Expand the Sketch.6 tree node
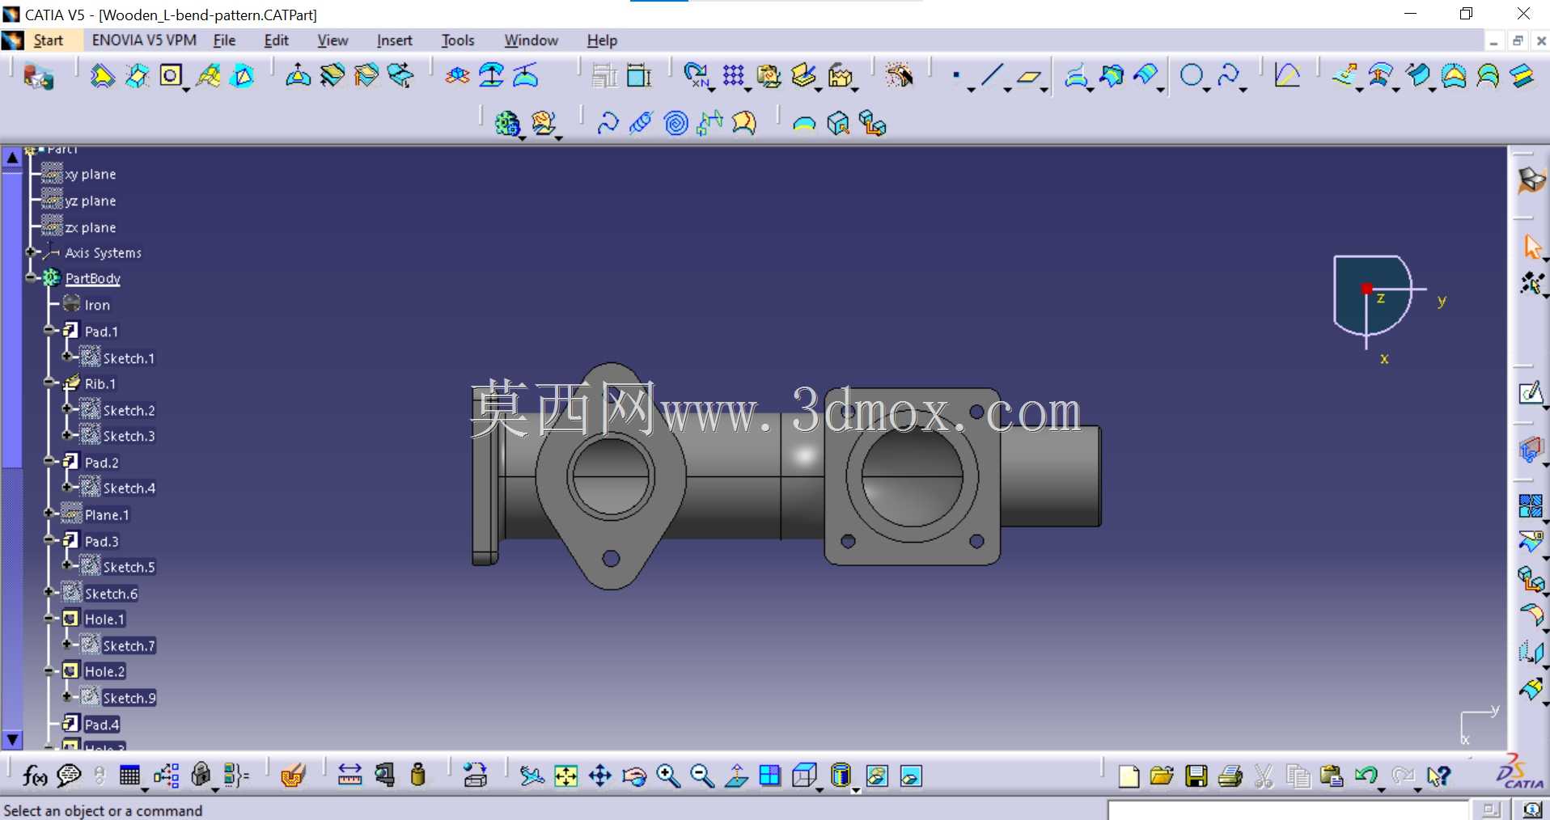Screen dimensions: 1550x820 (x=49, y=593)
